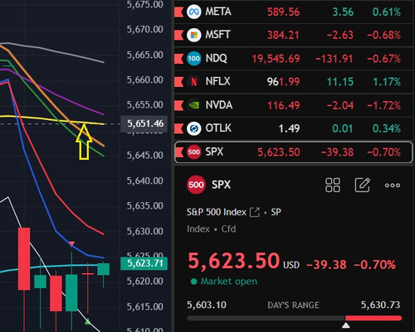This screenshot has height=332, width=415.
Task: Click META last price 589.56
Action: coord(283,12)
